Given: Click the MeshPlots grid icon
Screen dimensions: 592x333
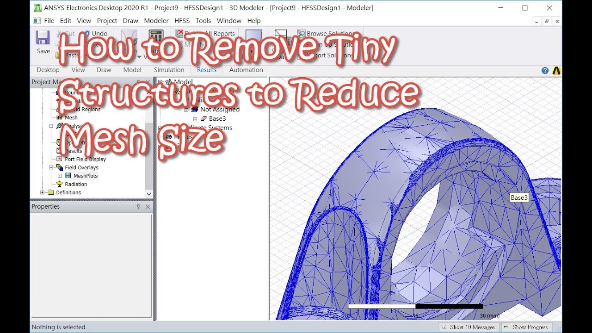Looking at the screenshot, I should click(68, 176).
